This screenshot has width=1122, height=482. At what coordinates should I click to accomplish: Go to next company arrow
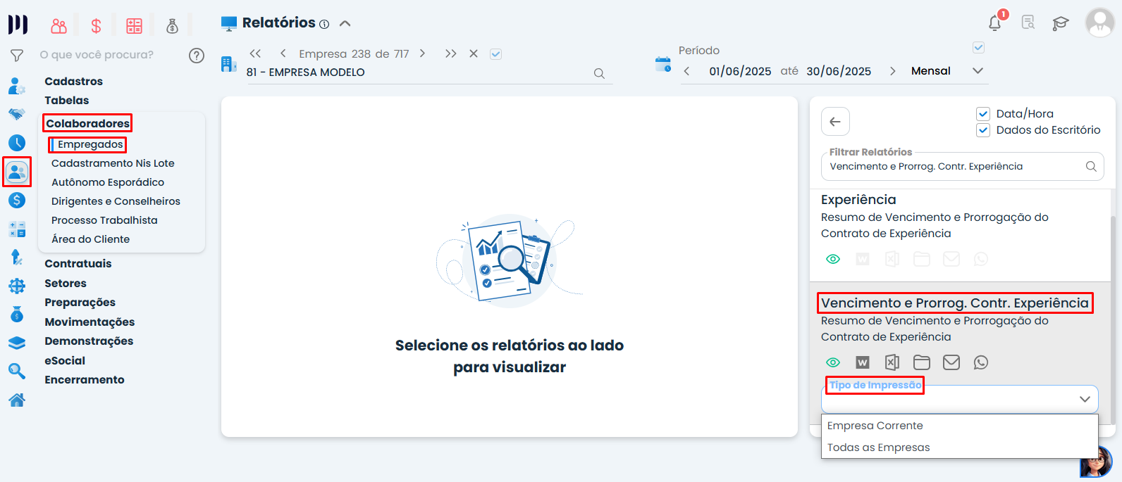click(422, 53)
